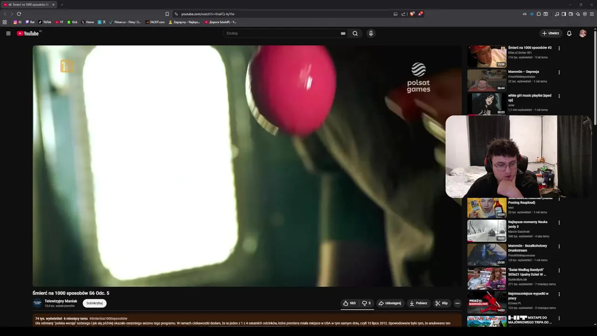Open options for Świat Według Bundych video
Viewport: 597px width, 336px height.
point(559,270)
